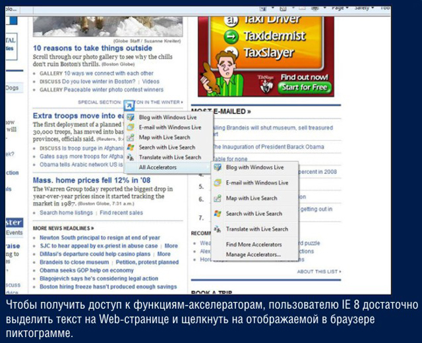
Task: Open Extra troops move into headline
Action: tap(78, 116)
